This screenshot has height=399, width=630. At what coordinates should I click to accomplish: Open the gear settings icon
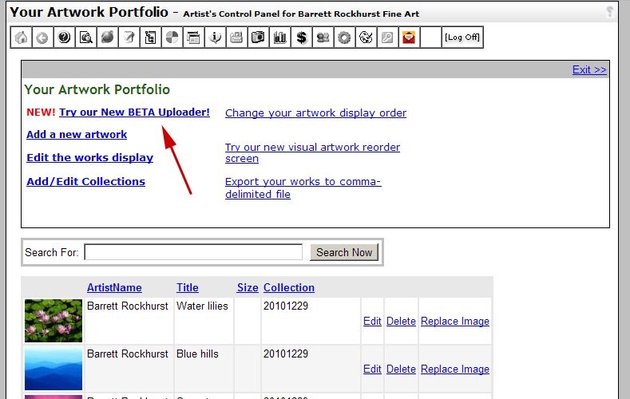point(344,38)
